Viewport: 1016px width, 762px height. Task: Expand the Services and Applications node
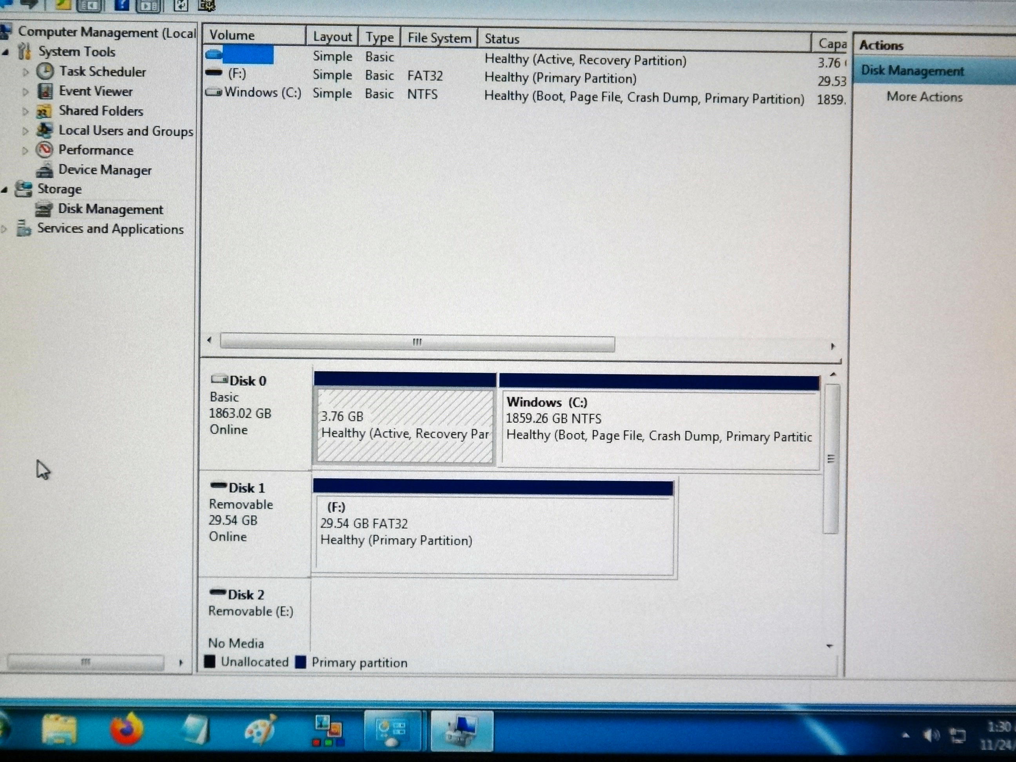click(x=4, y=229)
